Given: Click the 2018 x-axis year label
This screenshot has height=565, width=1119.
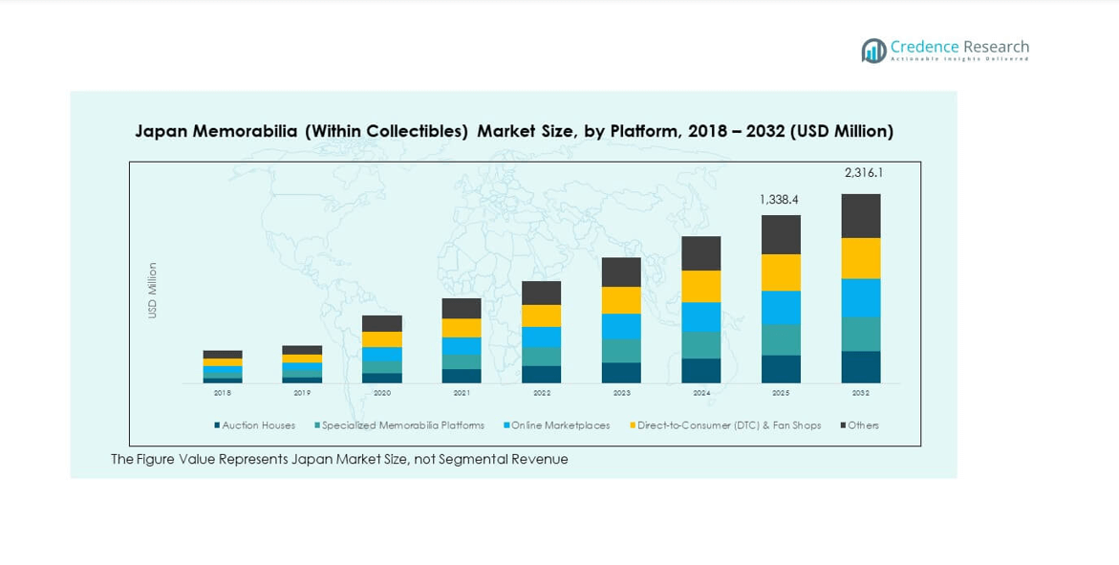Looking at the screenshot, I should [x=222, y=393].
